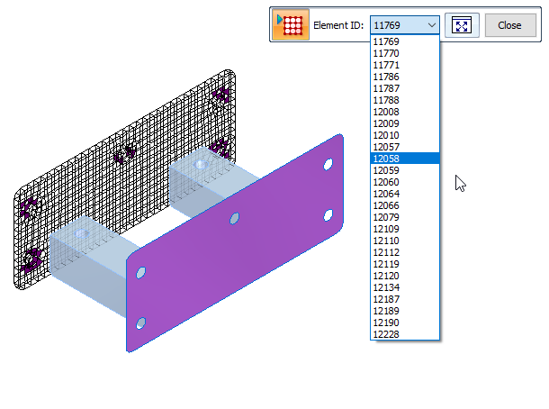Select element ID 12109
This screenshot has height=409, width=549.
pyautogui.click(x=405, y=229)
